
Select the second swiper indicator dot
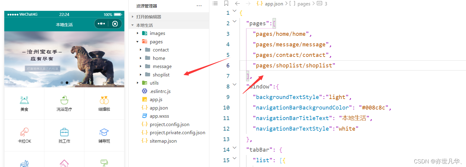[x=67, y=82]
